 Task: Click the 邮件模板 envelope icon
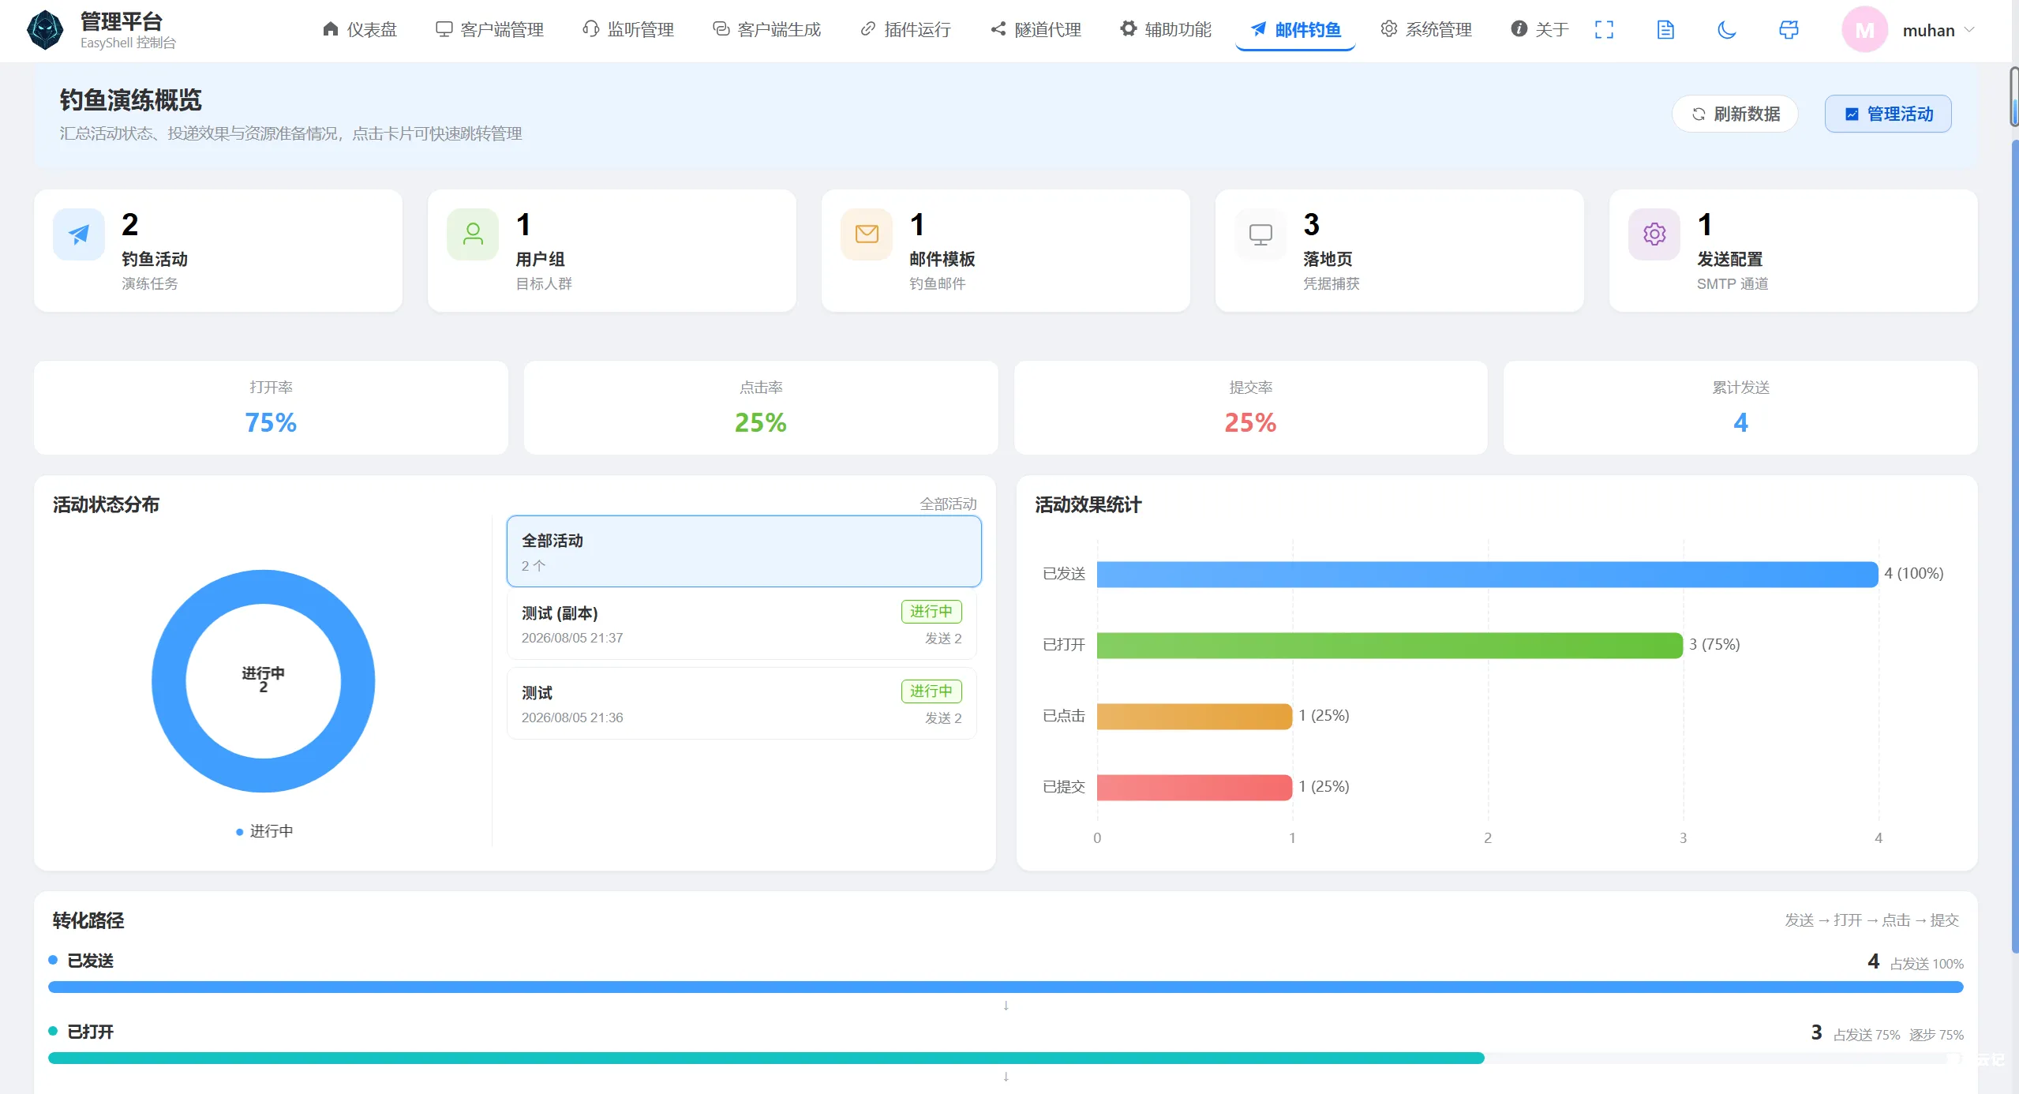pos(867,234)
